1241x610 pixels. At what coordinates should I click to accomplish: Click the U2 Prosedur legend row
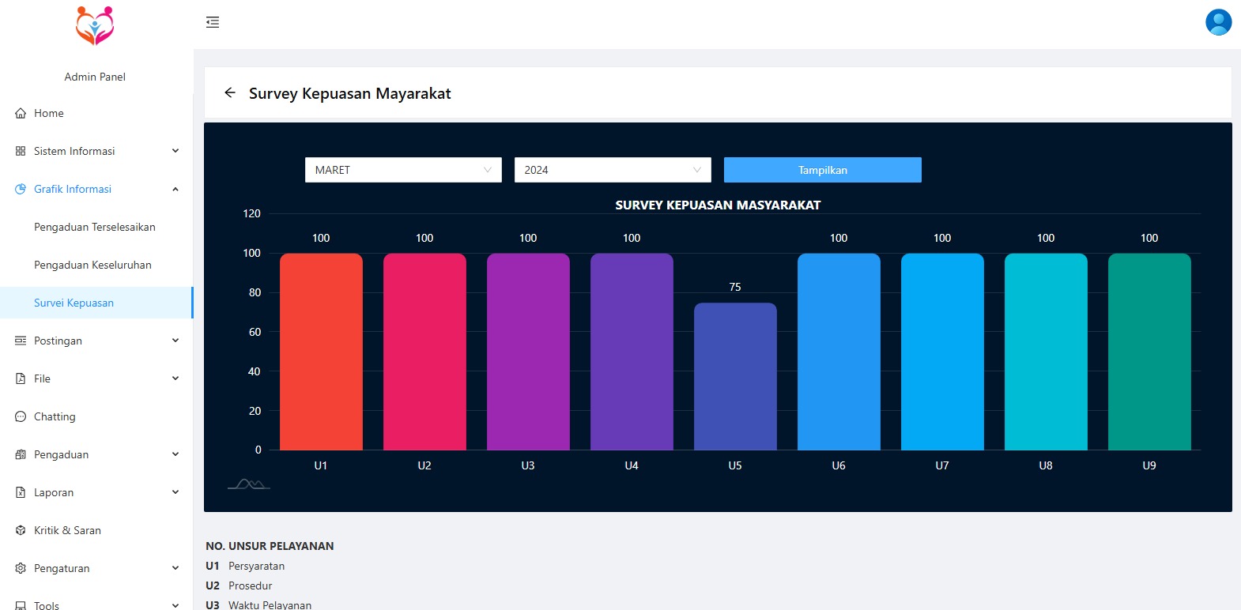(x=239, y=586)
